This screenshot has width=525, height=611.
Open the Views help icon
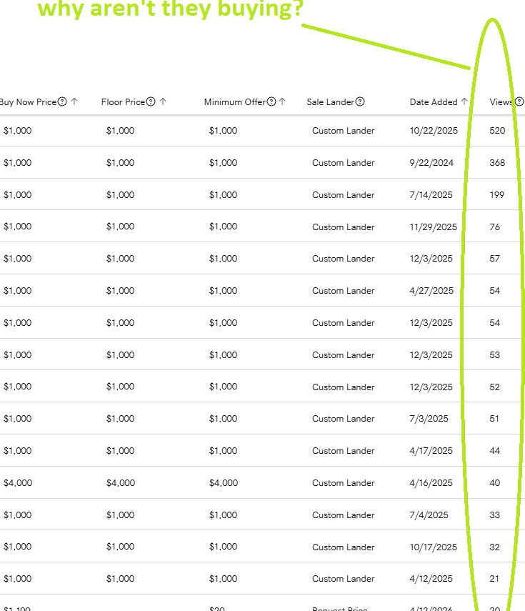pyautogui.click(x=519, y=101)
